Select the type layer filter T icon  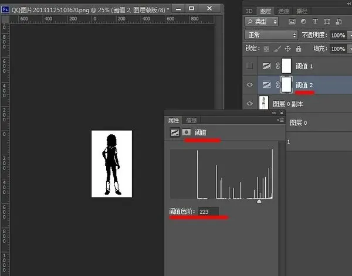(315, 21)
